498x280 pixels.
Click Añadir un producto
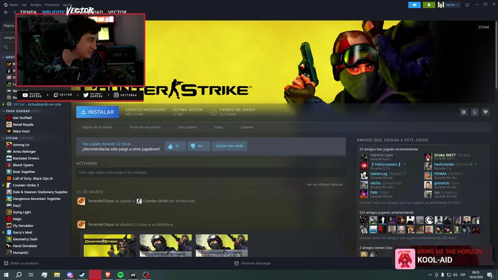point(21,263)
